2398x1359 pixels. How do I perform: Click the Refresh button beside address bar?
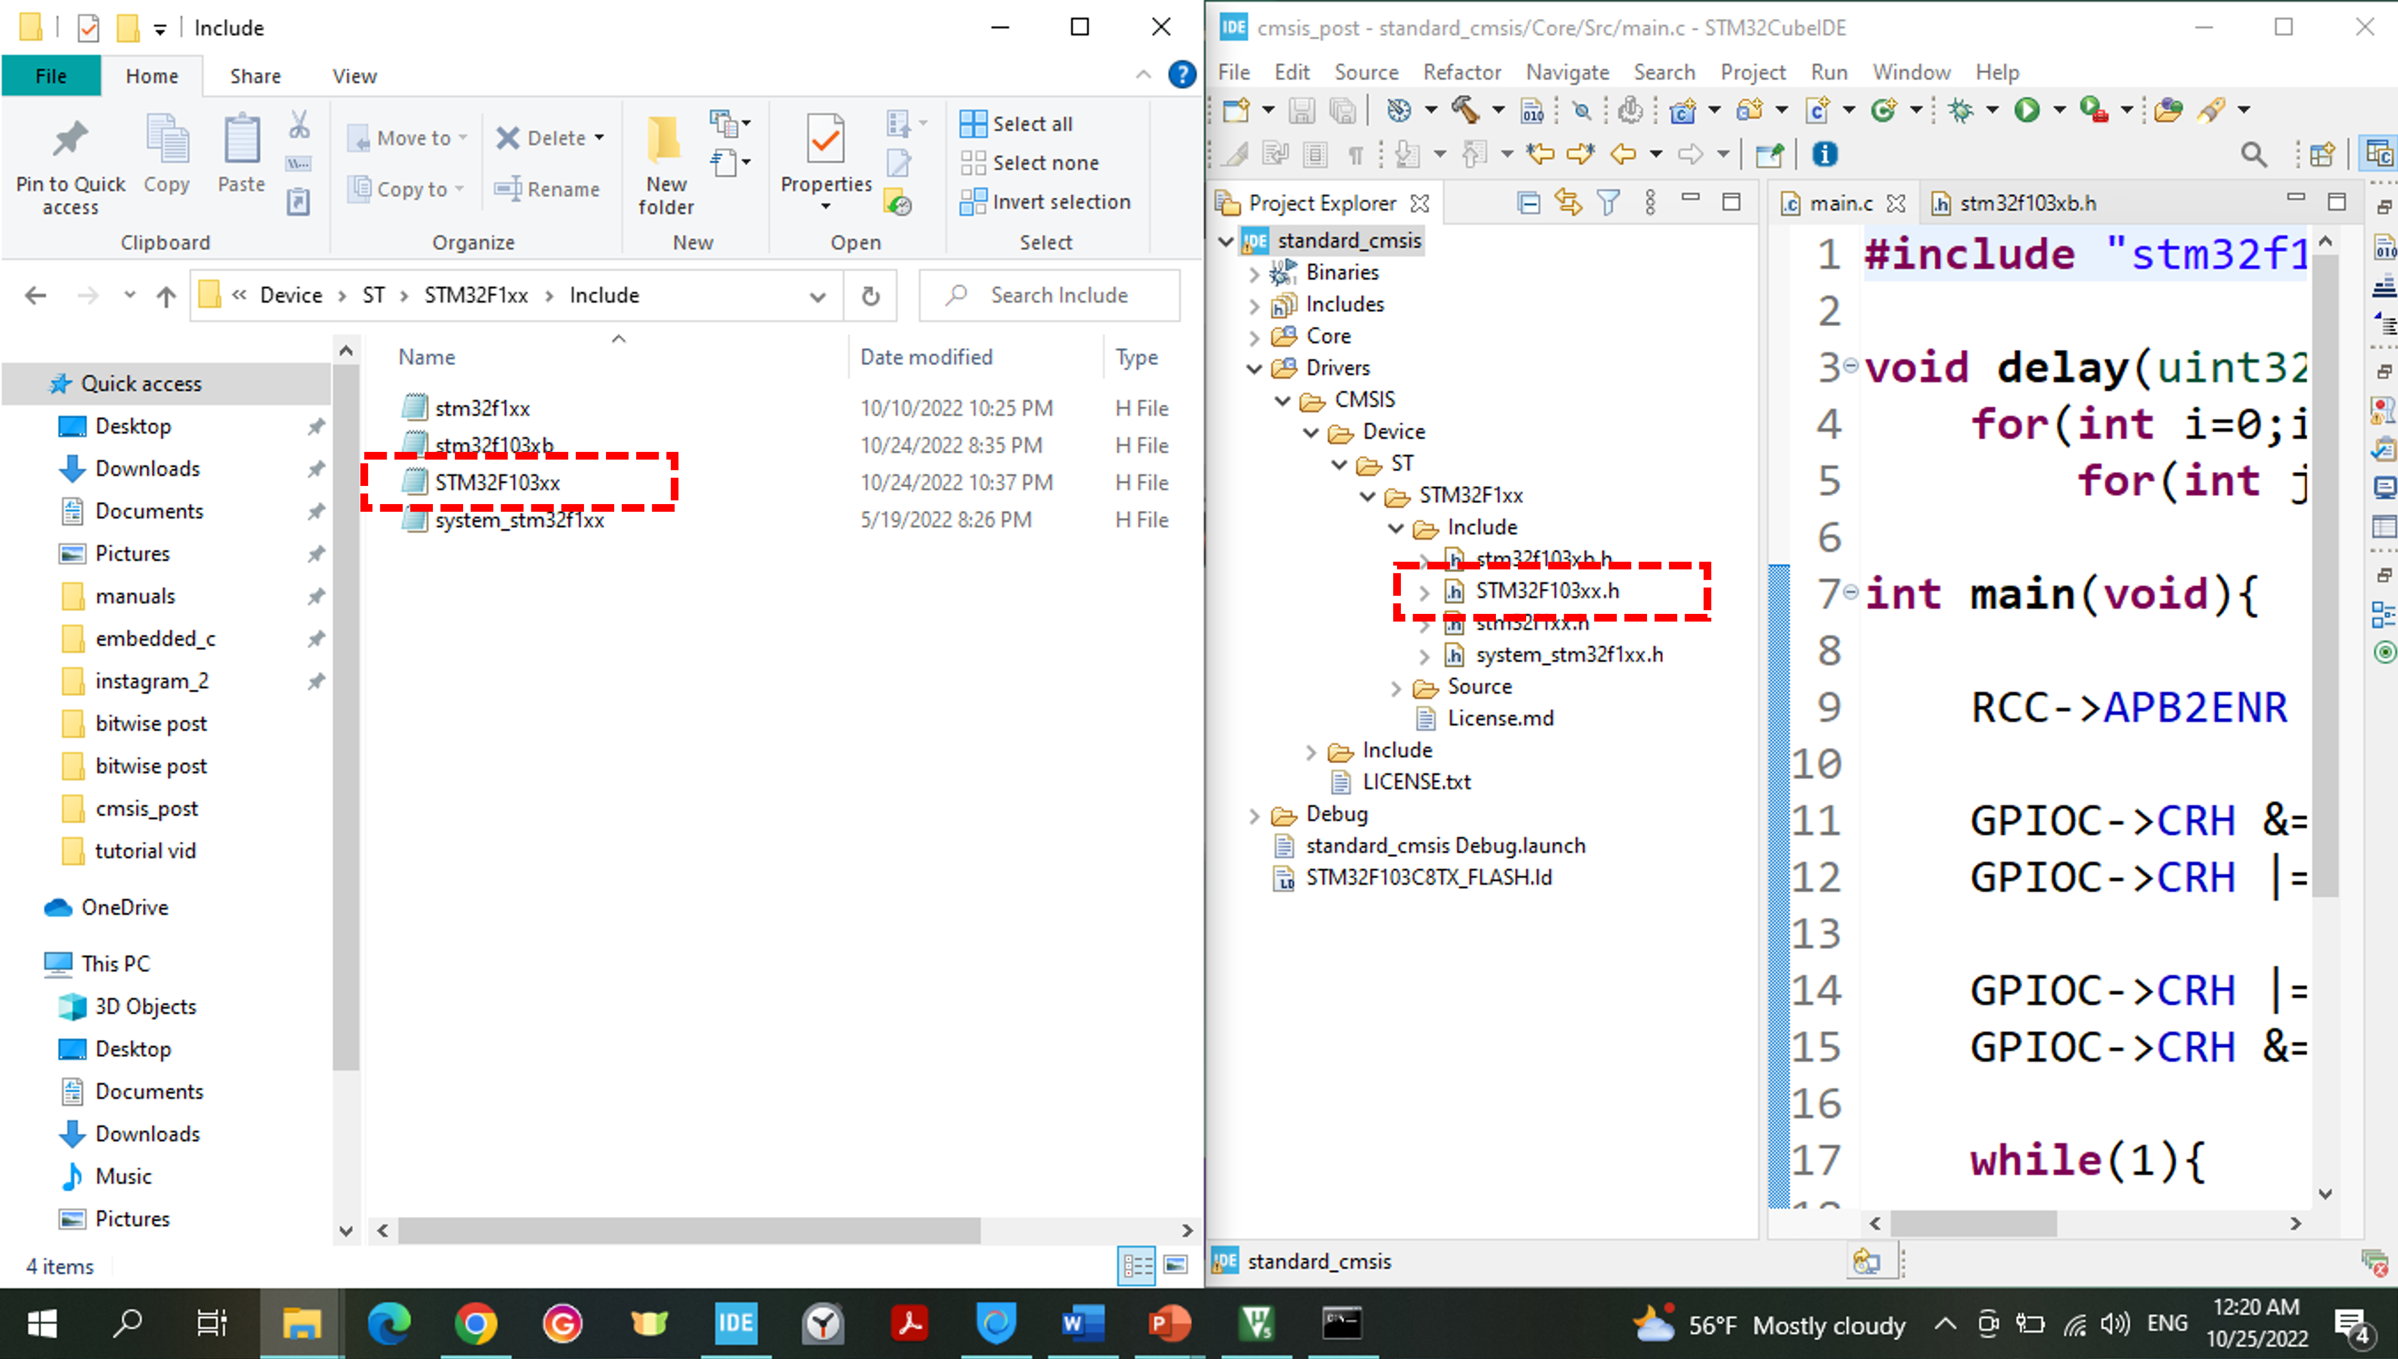pyautogui.click(x=870, y=296)
